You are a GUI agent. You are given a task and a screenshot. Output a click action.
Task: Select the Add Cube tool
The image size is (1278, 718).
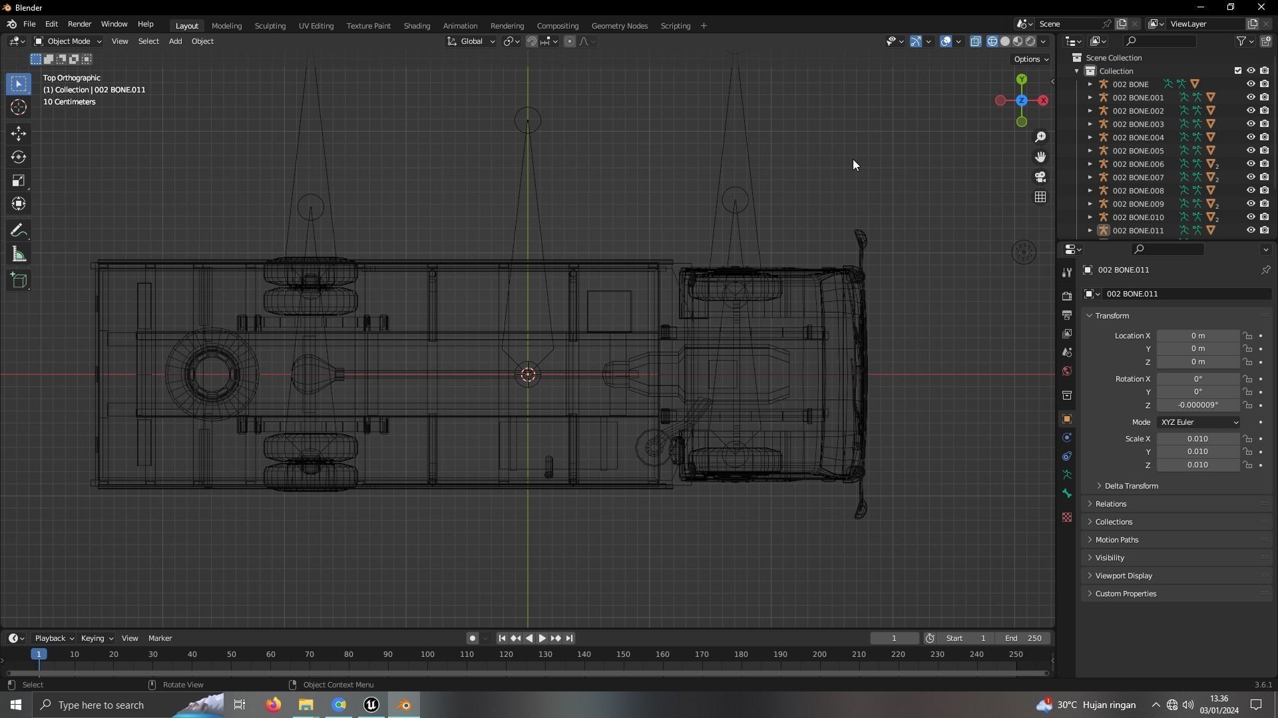coord(19,281)
